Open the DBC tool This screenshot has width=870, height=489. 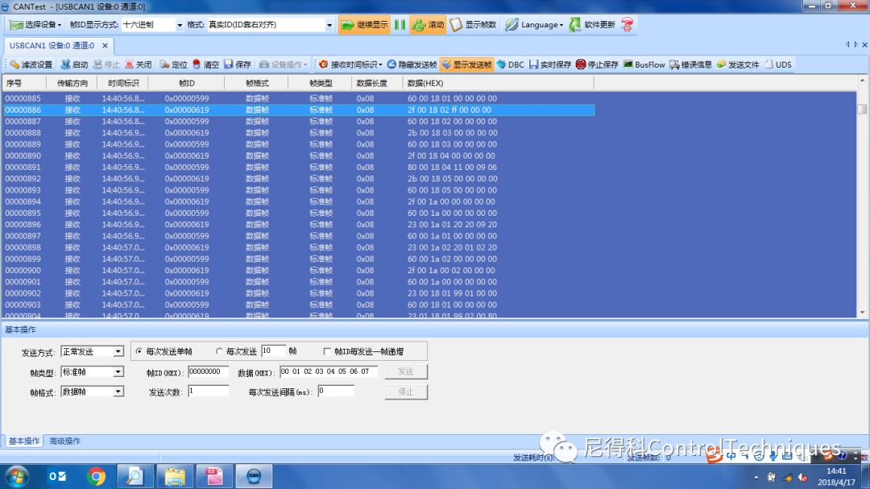point(511,65)
